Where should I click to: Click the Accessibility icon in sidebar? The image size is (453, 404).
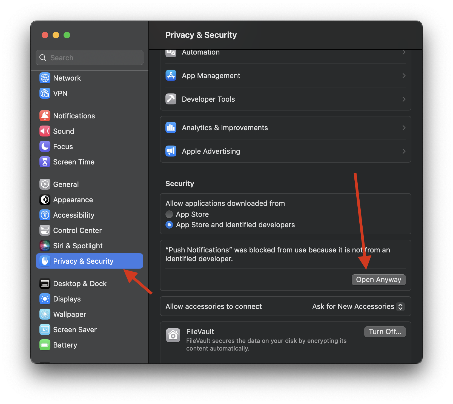(45, 215)
